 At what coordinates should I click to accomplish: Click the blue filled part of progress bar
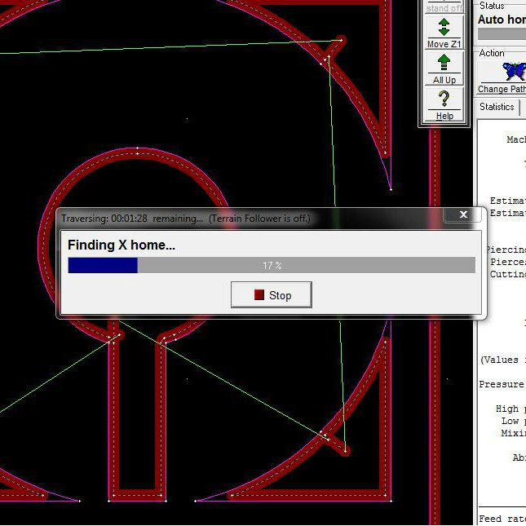coord(102,265)
